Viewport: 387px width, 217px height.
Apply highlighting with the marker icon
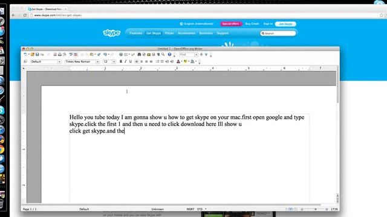click(185, 61)
